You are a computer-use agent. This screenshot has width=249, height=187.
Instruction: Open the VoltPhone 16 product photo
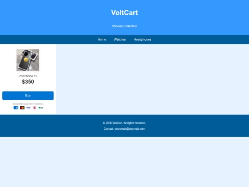pyautogui.click(x=28, y=60)
